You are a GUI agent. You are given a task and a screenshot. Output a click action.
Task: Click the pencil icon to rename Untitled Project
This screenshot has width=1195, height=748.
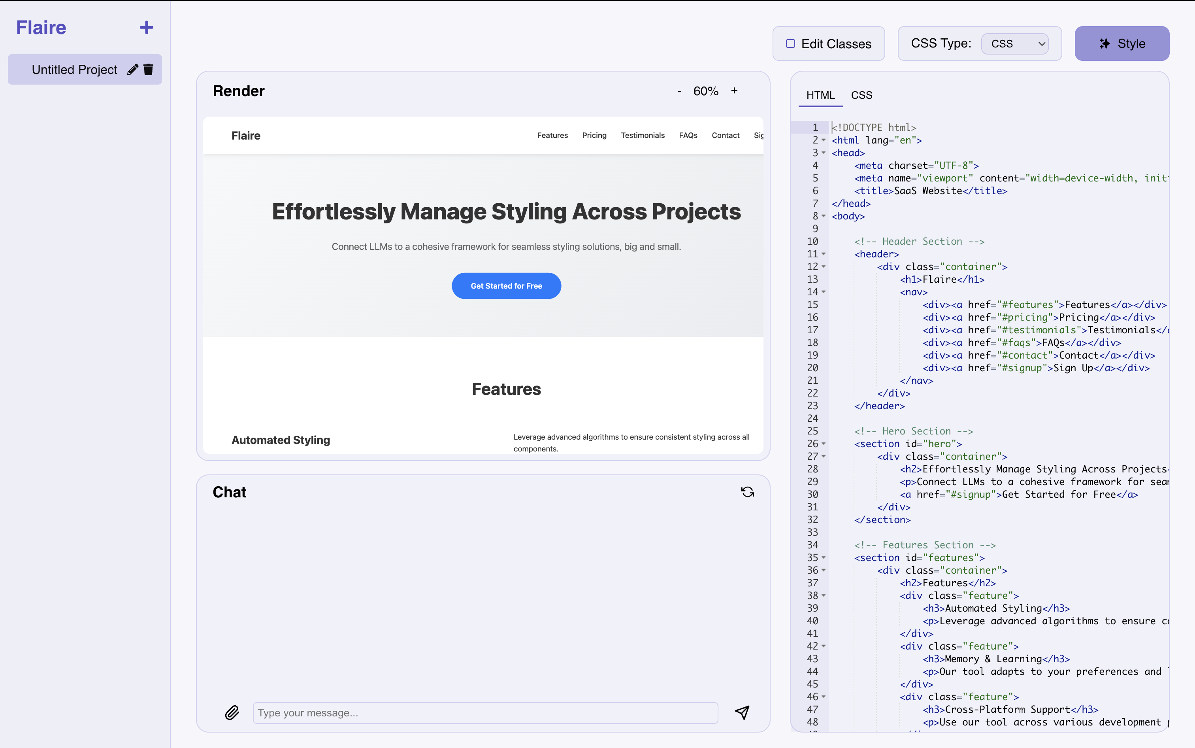pos(132,70)
